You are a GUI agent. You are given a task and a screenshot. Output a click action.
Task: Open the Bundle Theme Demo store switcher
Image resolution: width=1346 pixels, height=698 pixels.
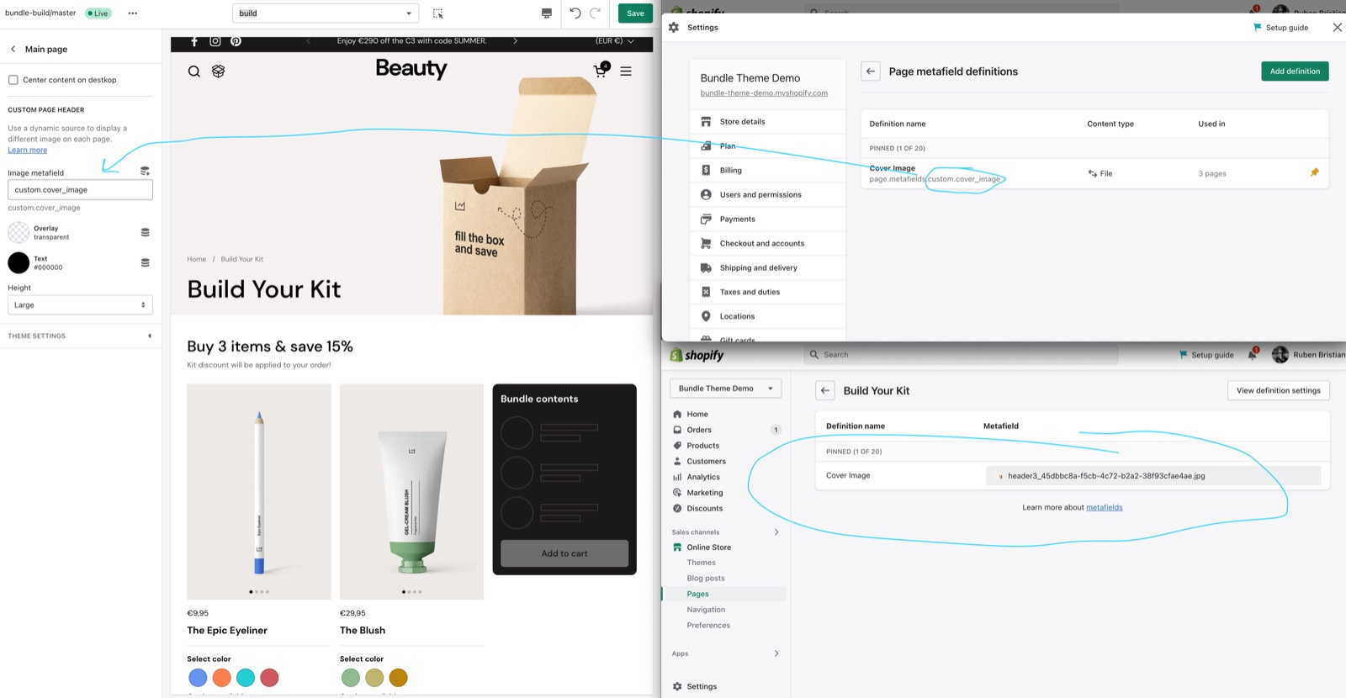pos(726,389)
